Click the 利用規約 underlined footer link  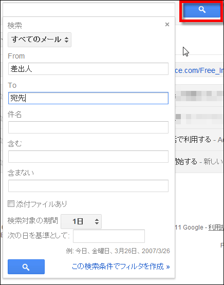(216, 227)
